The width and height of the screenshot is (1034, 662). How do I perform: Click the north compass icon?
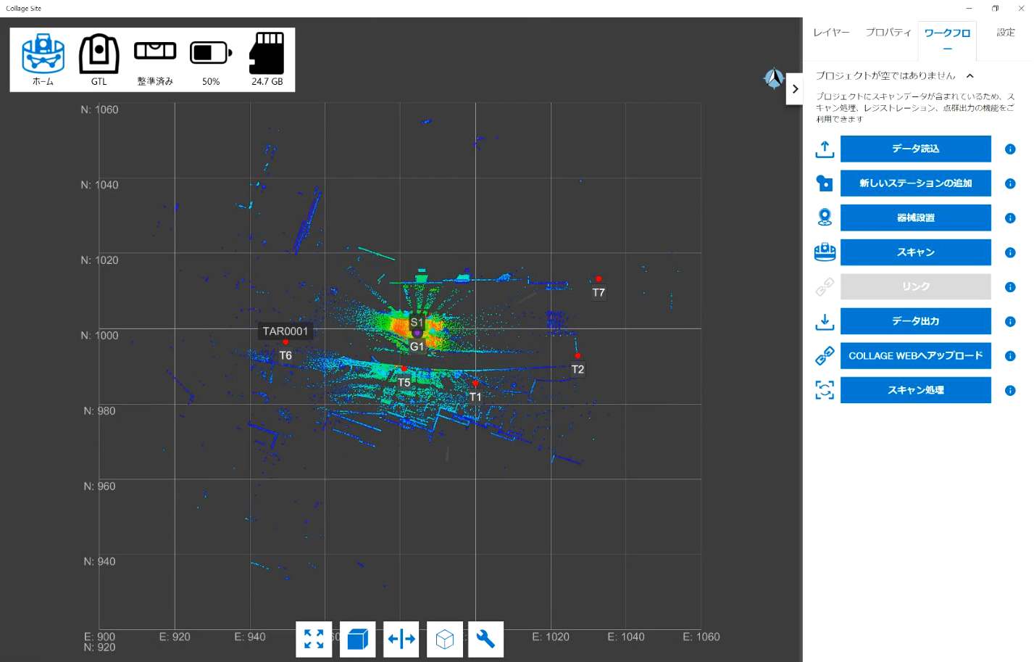774,78
